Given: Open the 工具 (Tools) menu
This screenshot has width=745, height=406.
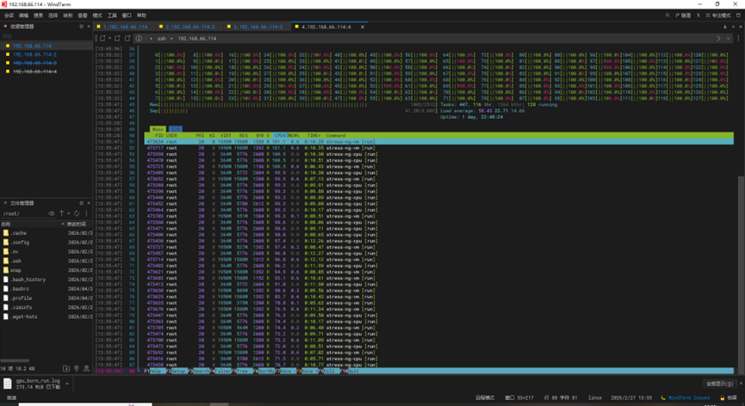Looking at the screenshot, I should [x=112, y=15].
